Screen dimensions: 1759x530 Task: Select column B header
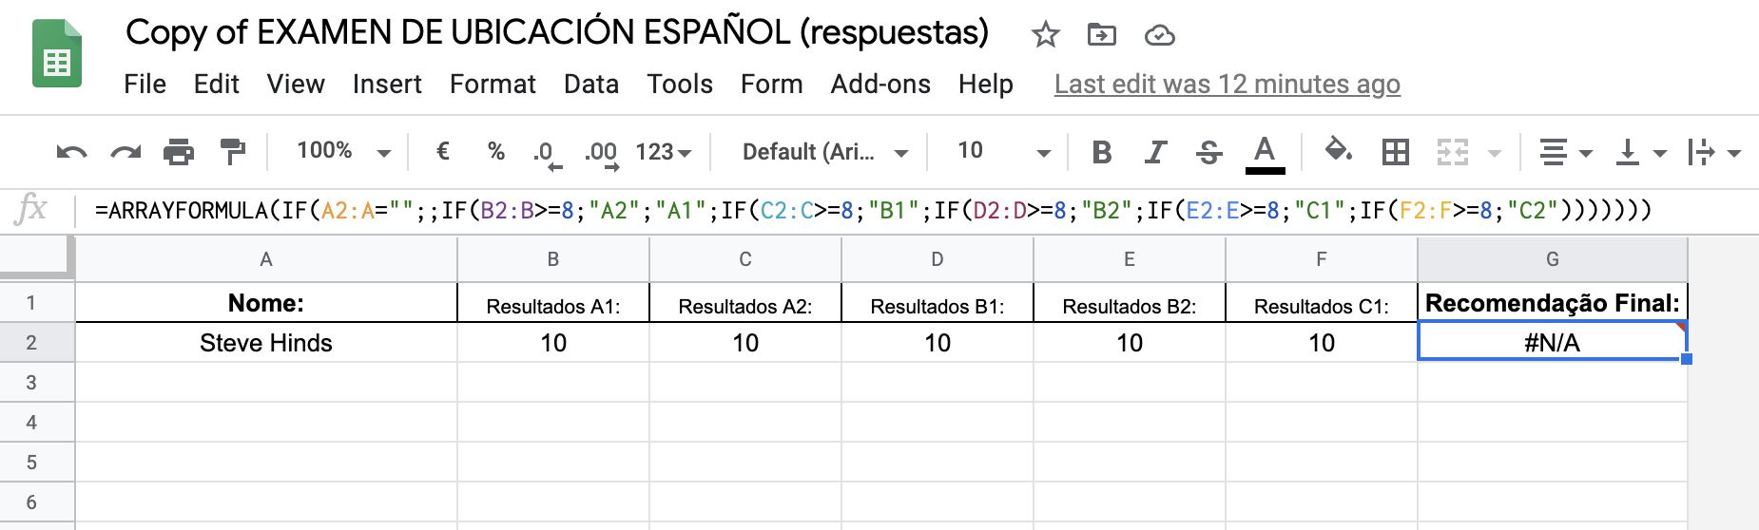pos(553,259)
